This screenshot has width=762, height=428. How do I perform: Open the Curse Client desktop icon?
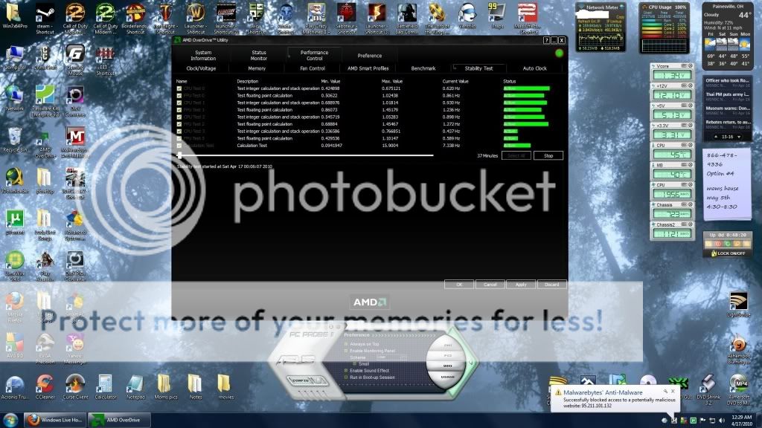[75, 386]
